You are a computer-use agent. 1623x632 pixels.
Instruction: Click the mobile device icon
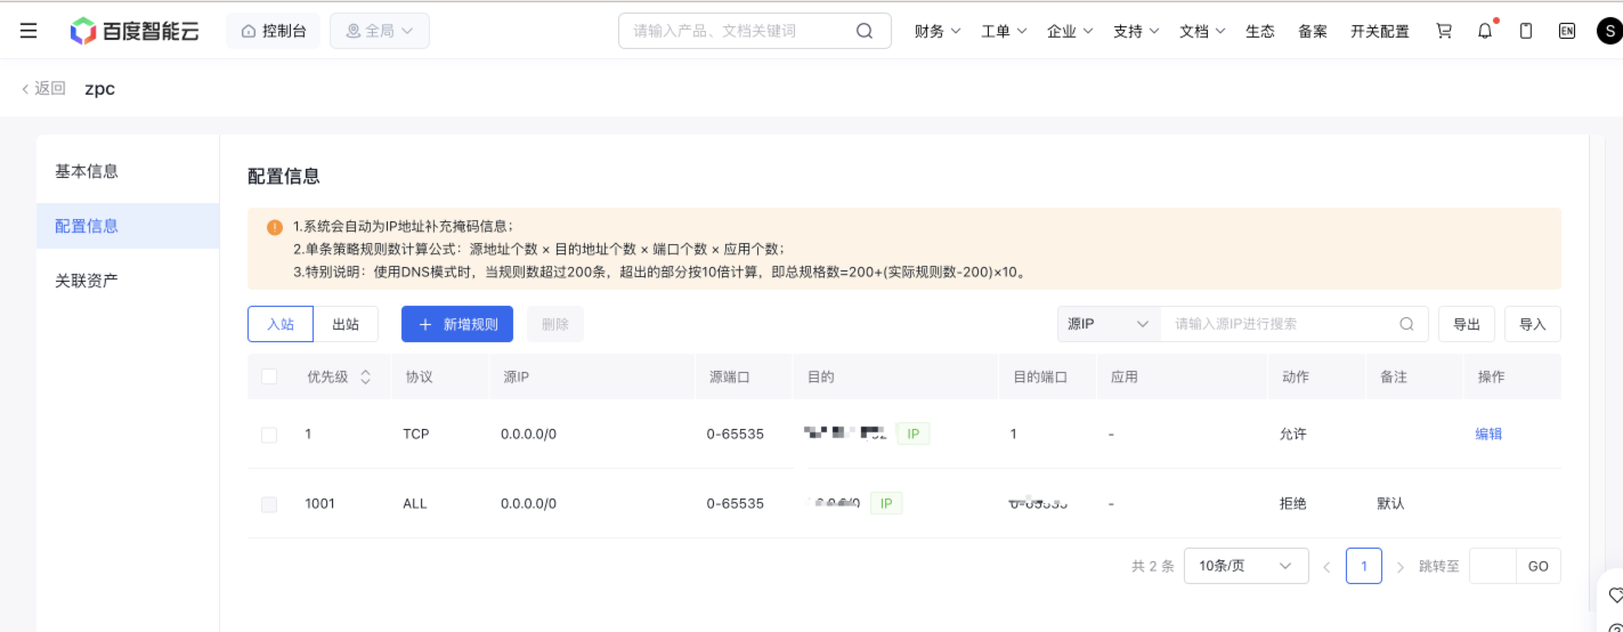(x=1525, y=31)
